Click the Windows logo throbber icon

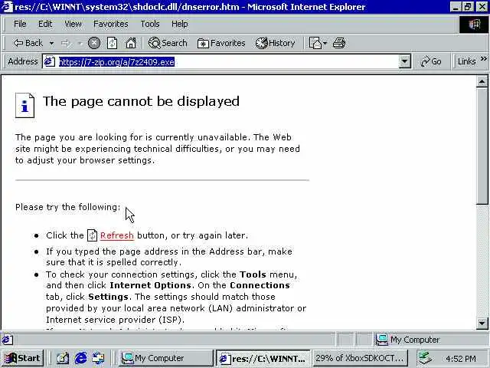(x=474, y=25)
